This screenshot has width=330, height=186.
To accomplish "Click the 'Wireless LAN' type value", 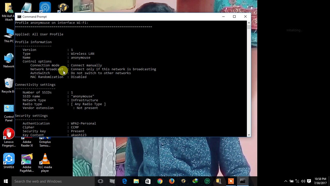I will (82, 54).
